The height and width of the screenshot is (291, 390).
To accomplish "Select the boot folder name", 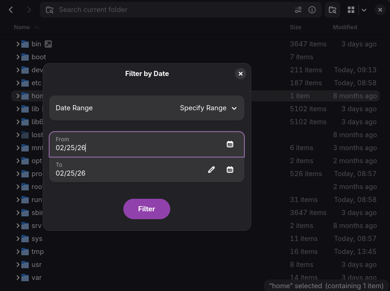I will point(39,57).
